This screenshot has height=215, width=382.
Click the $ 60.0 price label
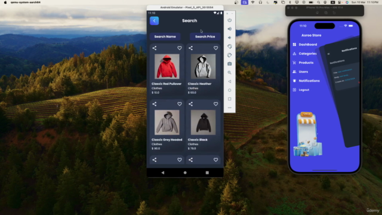[192, 93]
